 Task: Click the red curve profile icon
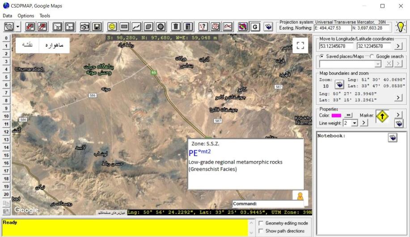228,27
